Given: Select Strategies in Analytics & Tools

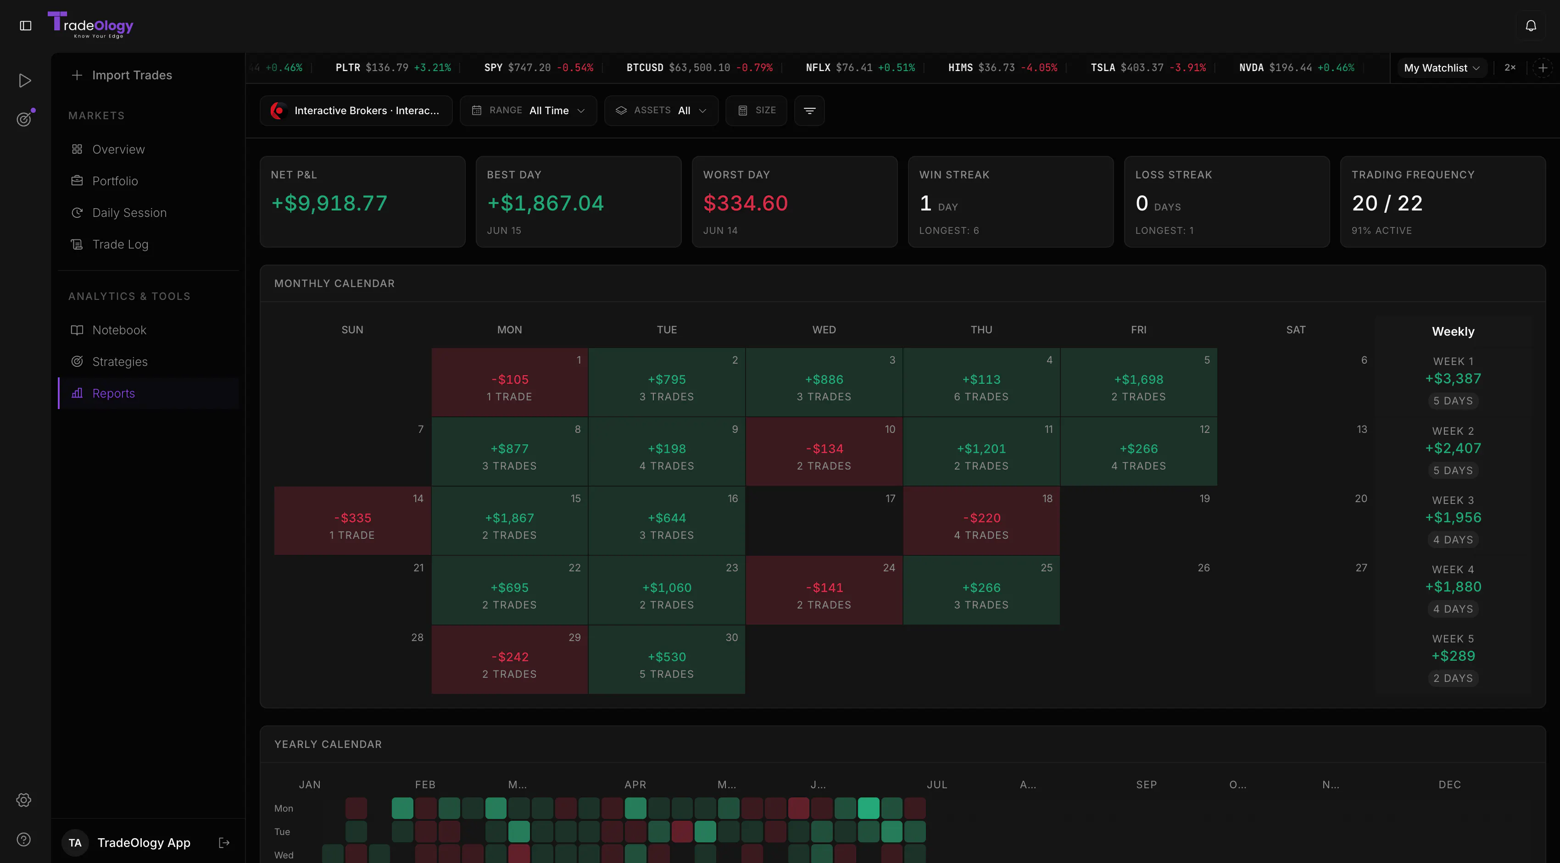Looking at the screenshot, I should [148, 361].
